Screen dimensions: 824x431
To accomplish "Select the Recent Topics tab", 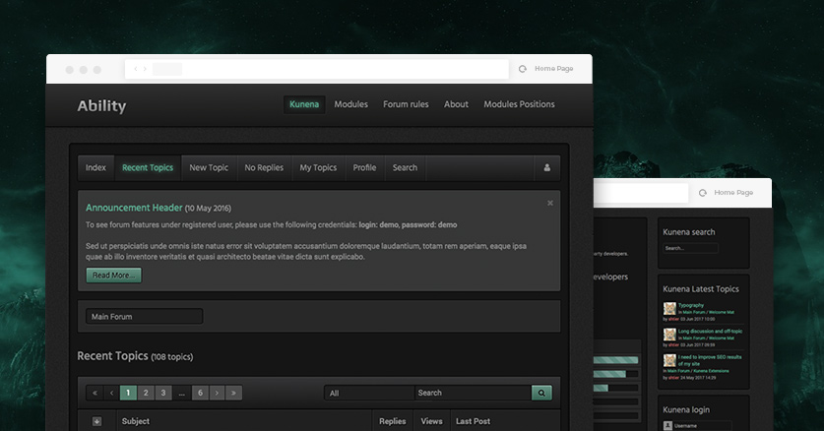I will [x=148, y=167].
